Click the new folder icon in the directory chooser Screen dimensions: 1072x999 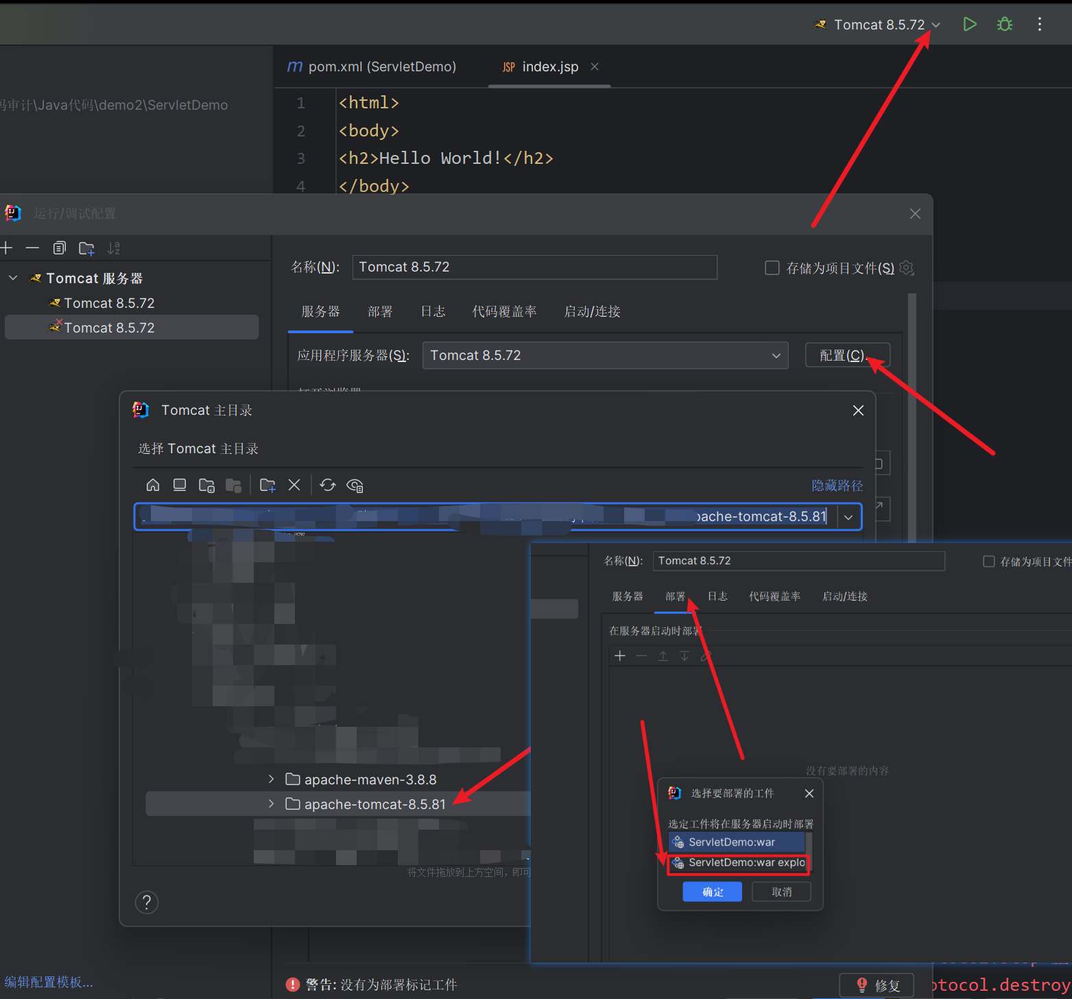[x=267, y=485]
